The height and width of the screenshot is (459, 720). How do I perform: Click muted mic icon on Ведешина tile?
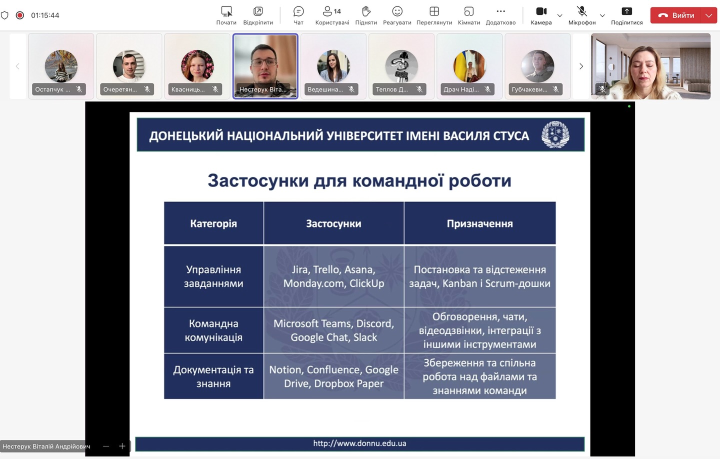click(x=351, y=89)
